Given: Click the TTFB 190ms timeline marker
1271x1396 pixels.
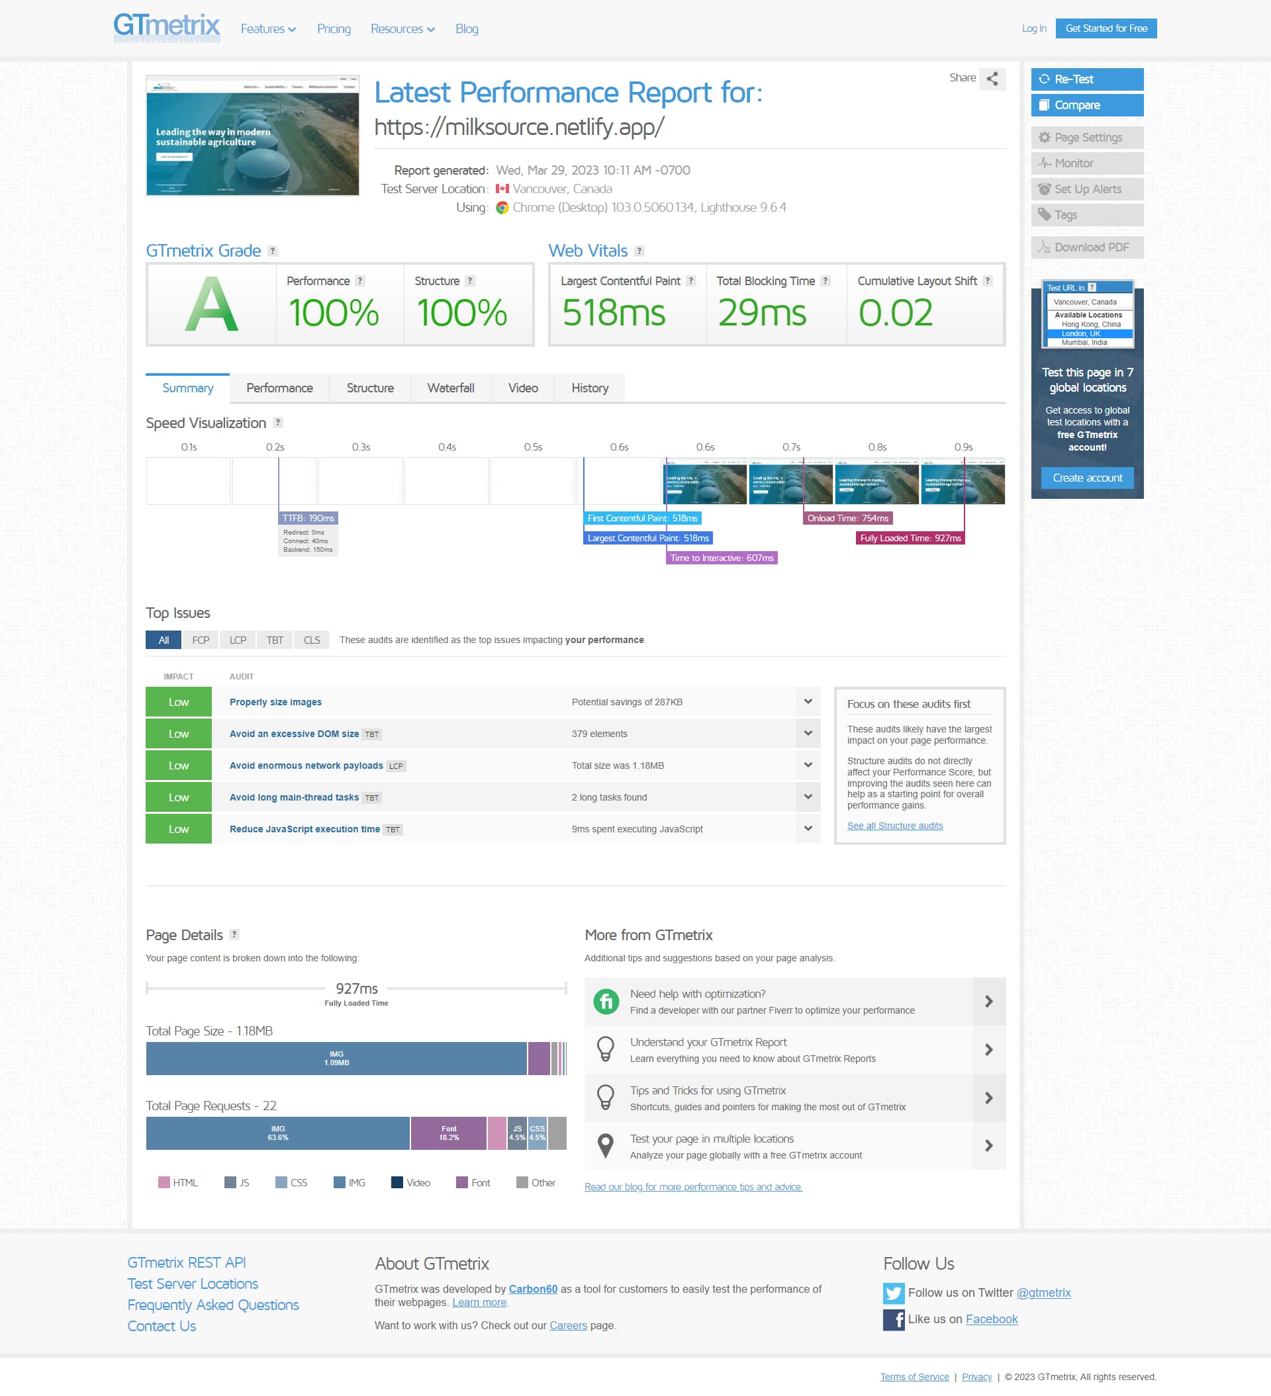Looking at the screenshot, I should pyautogui.click(x=308, y=518).
